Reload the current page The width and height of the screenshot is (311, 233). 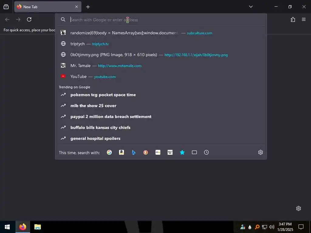click(x=29, y=19)
